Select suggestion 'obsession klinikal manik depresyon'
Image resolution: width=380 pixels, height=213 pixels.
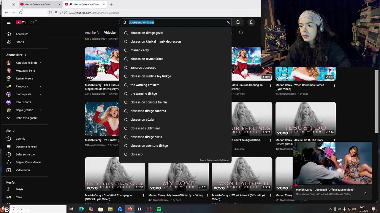pos(175,41)
